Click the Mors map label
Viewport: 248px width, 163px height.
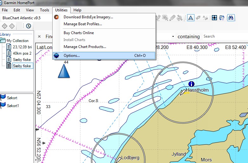pos(206,160)
